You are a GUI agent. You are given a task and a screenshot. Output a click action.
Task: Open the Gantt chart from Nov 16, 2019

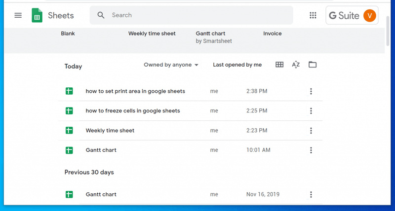coord(101,194)
